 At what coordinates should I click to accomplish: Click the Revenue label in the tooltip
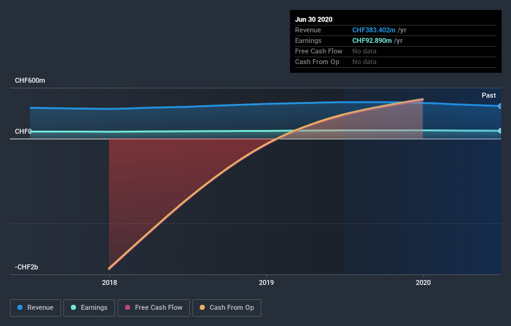(308, 30)
